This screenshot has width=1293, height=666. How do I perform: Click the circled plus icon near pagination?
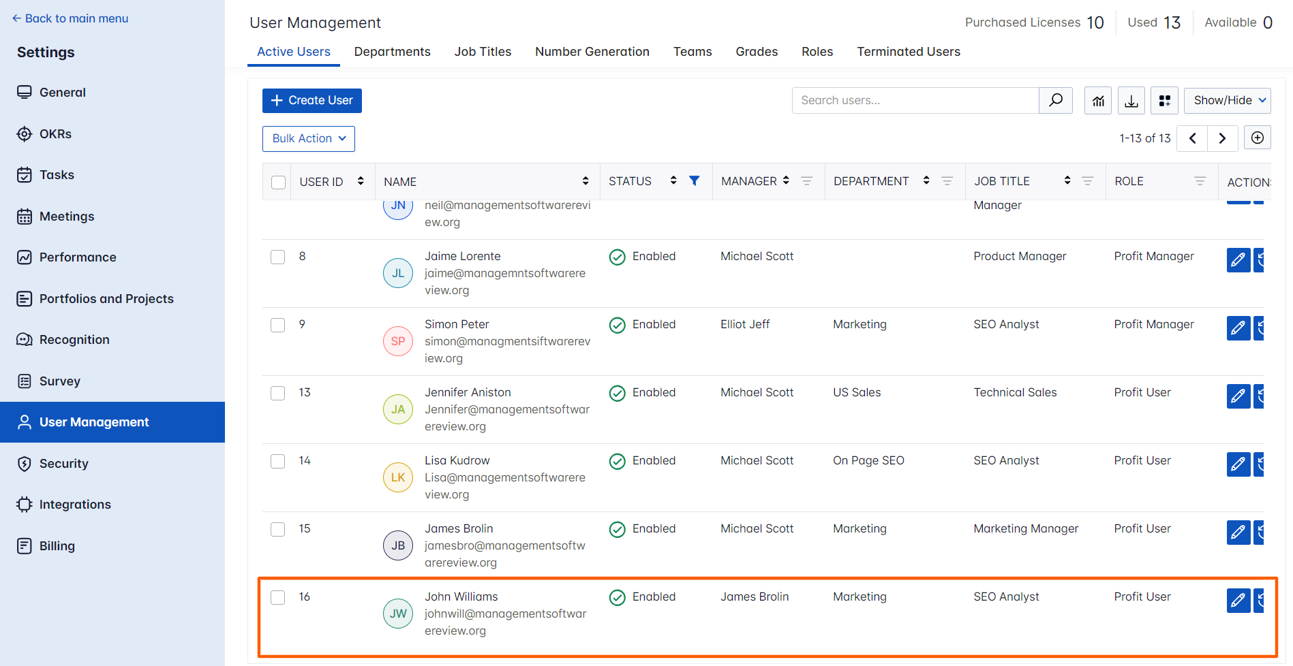[1257, 138]
